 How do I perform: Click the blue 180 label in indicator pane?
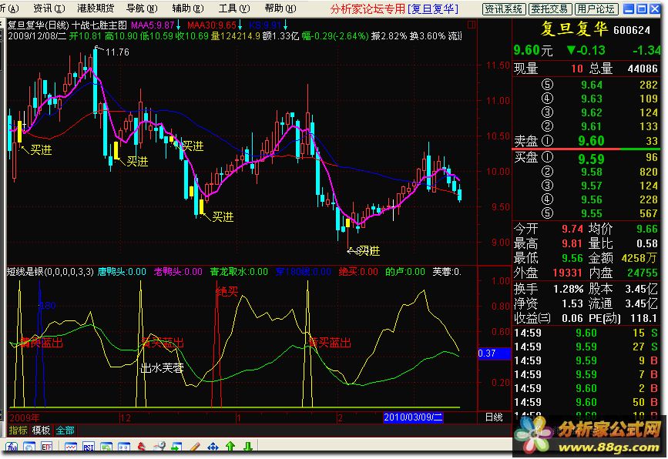point(47,306)
